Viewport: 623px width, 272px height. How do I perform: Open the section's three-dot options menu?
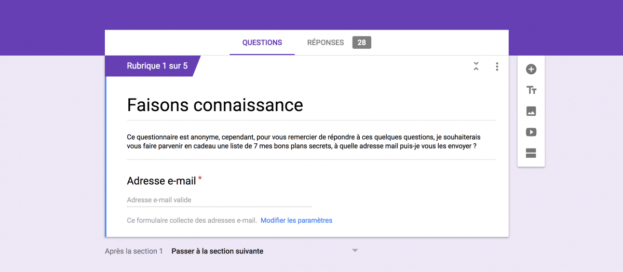497,66
